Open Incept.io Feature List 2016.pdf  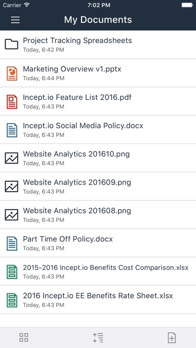pos(98,101)
